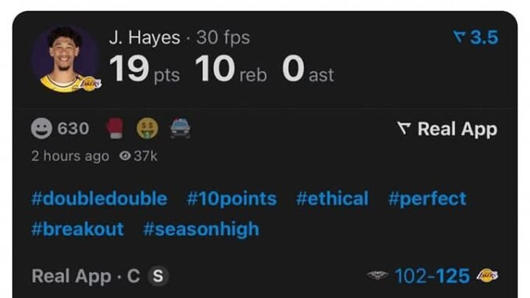This screenshot has width=530, height=298.
Task: Click the smiley face reaction icon
Action: pos(41,128)
